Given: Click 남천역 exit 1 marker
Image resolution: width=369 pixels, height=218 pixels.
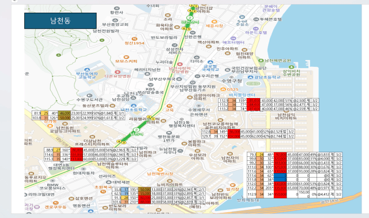Looking at the screenshot, I should point(153,119).
